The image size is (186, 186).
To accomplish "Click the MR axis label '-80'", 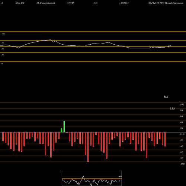I will coord(182,158).
